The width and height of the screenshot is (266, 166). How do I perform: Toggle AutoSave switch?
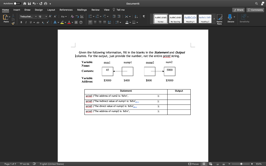17,3
